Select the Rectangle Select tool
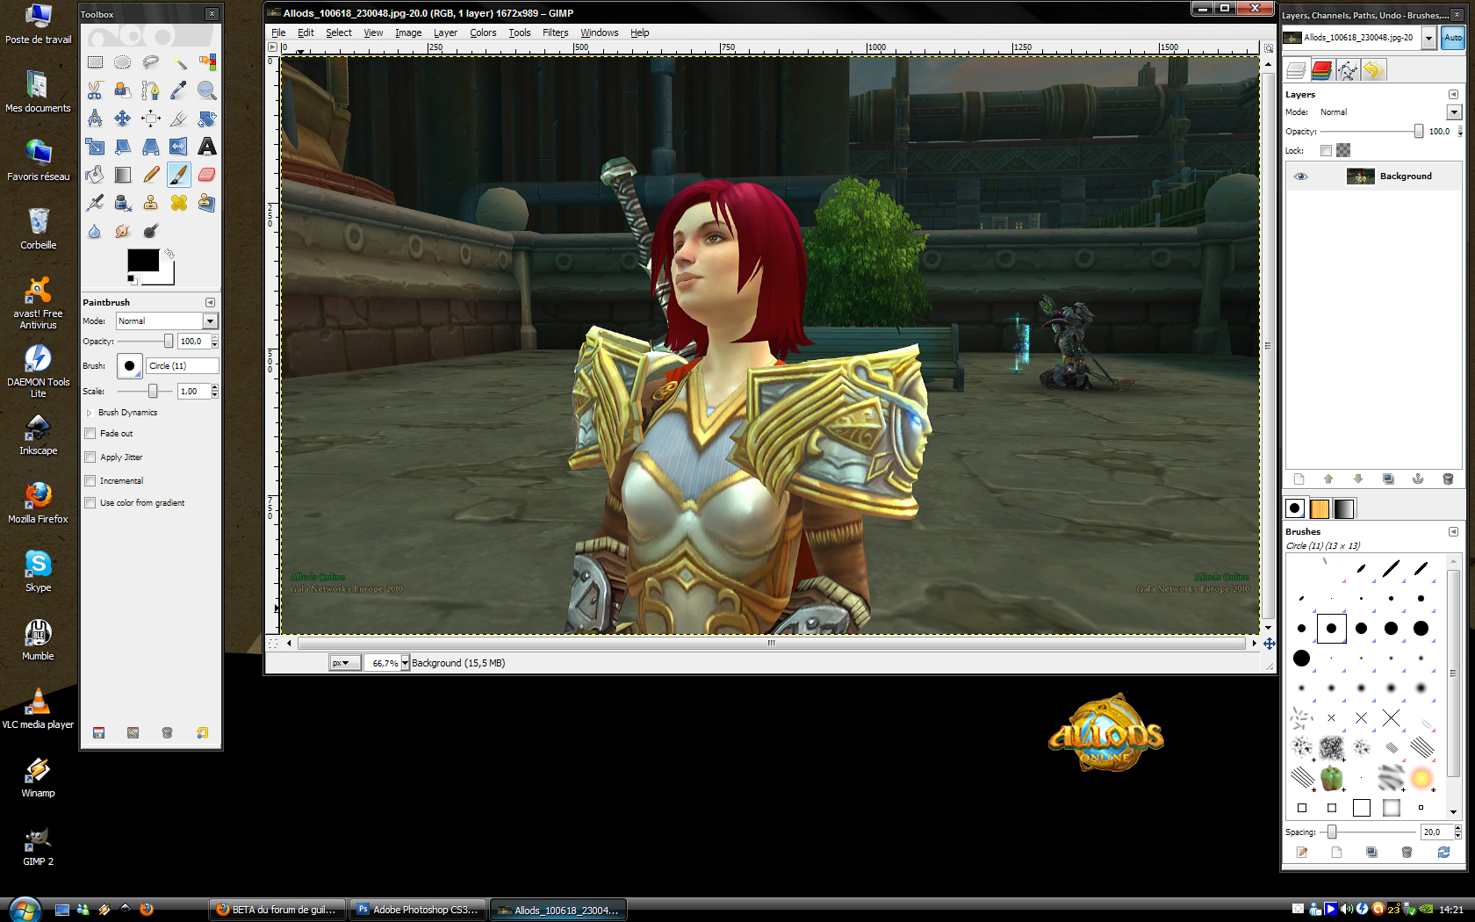The image size is (1475, 922). (x=95, y=62)
